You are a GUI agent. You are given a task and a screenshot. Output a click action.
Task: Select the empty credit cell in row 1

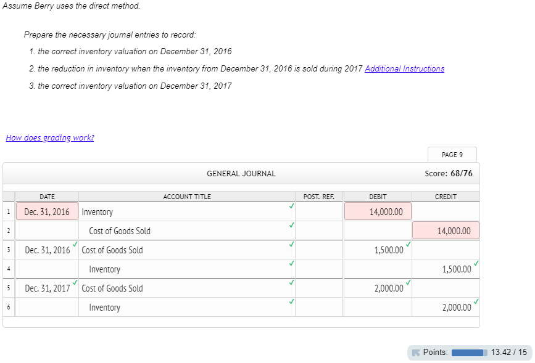[x=446, y=211]
